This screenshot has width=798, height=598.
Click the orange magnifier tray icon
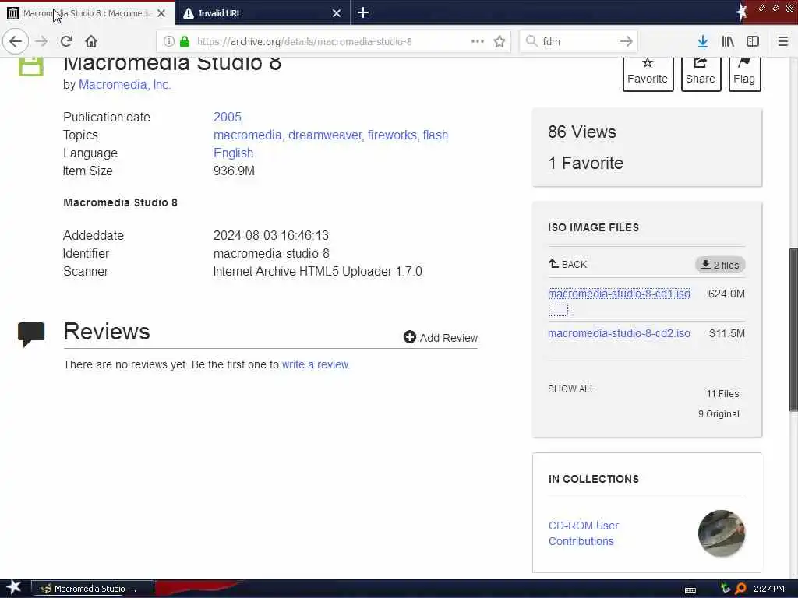coord(740,589)
